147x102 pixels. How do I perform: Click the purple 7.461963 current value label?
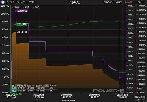click(x=22, y=11)
